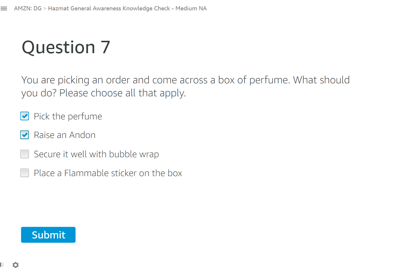The width and height of the screenshot is (405, 276).
Task: Click the Submit button
Action: point(48,235)
